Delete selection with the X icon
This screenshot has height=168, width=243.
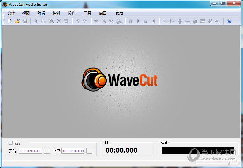pyautogui.click(x=59, y=21)
